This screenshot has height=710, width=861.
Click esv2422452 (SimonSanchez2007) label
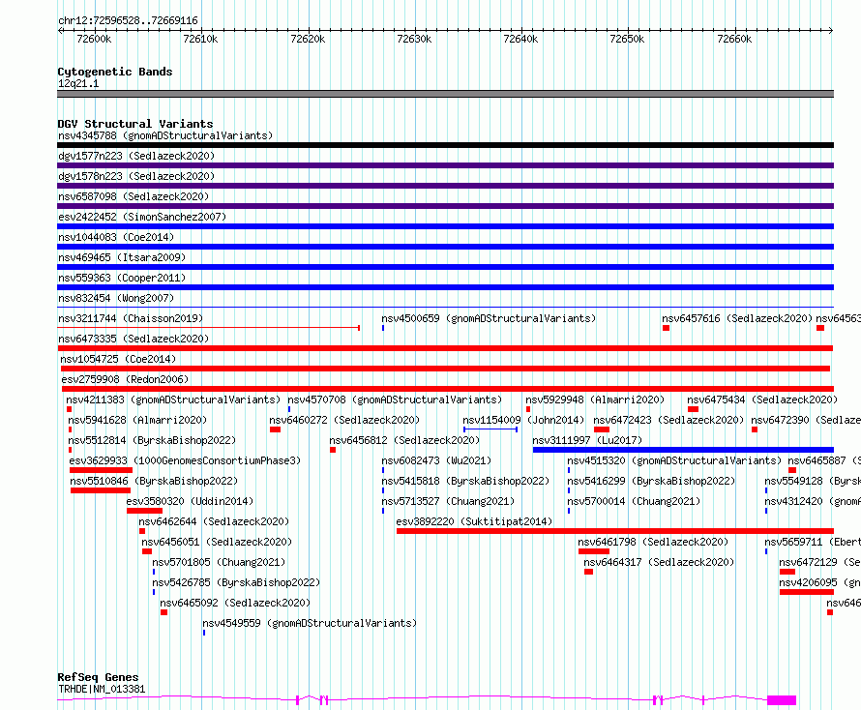(142, 217)
